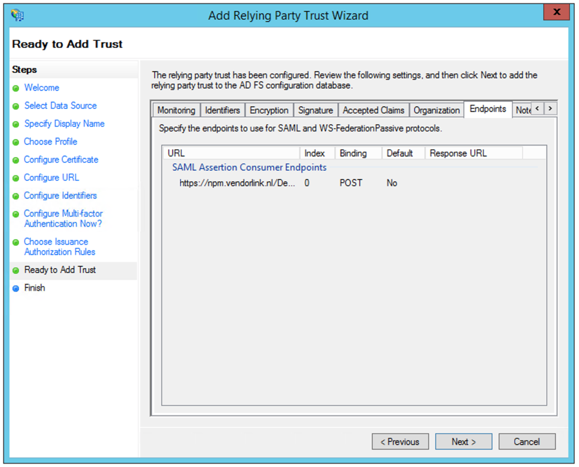The width and height of the screenshot is (579, 467).
Task: Close the Add Relying Party Trust Wizard
Action: point(557,12)
